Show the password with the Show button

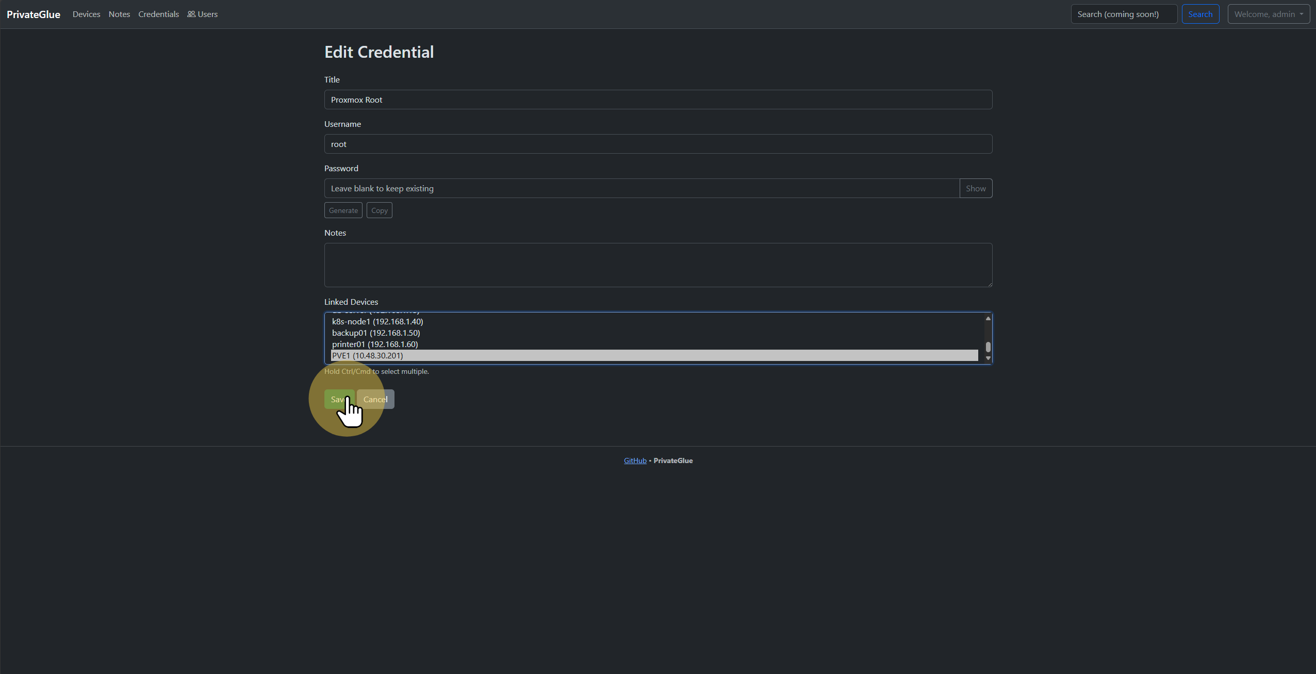(x=976, y=188)
